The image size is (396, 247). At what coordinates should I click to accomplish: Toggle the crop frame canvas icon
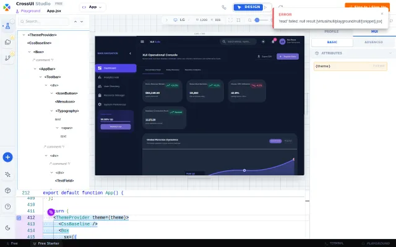click(x=238, y=20)
